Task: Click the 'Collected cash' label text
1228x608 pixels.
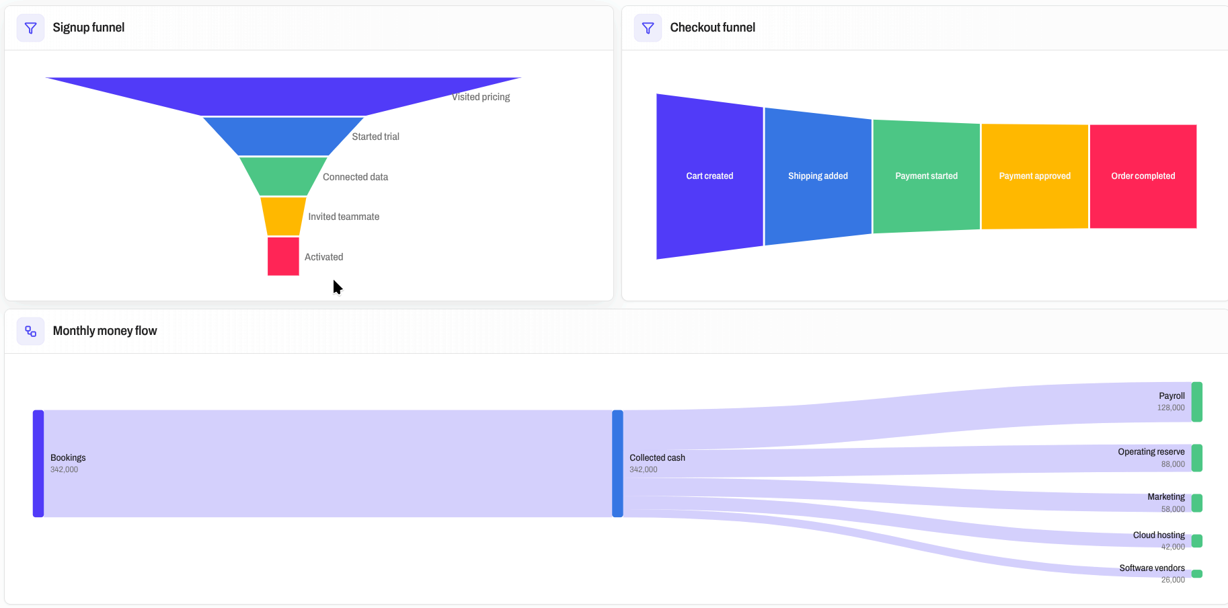Action: point(657,458)
